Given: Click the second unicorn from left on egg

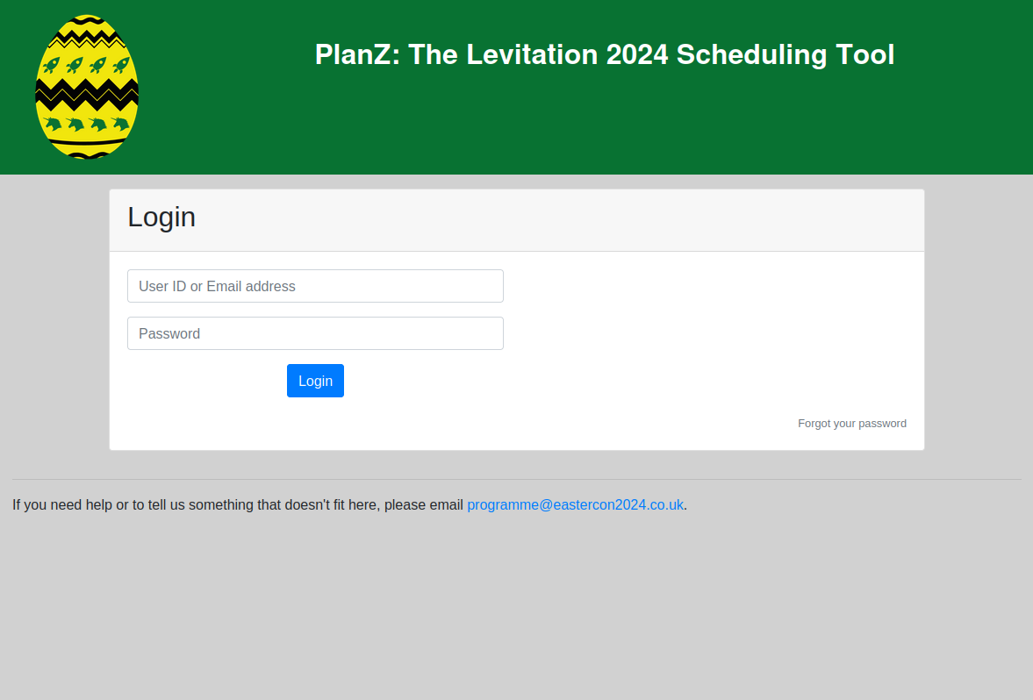Looking at the screenshot, I should (75, 125).
